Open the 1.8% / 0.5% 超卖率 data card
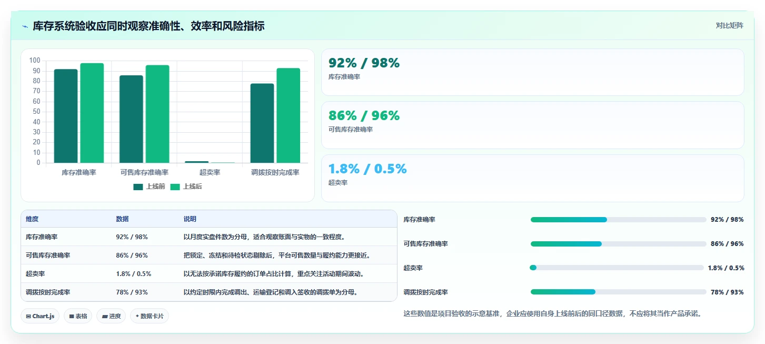The height and width of the screenshot is (344, 765). (533, 178)
